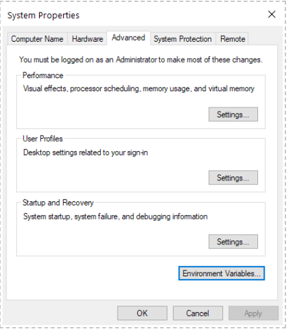Open Startup and Recovery Settings

tap(233, 242)
